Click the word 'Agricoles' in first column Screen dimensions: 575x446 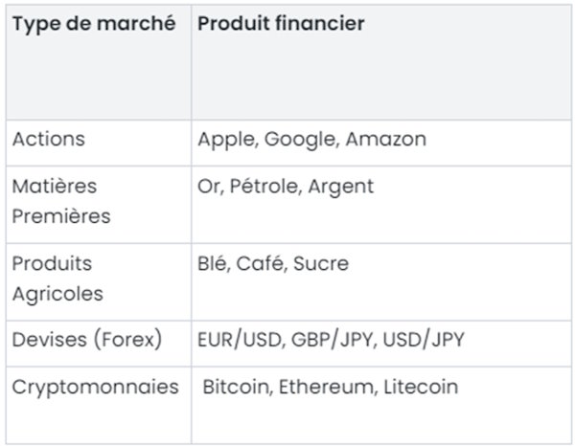[x=57, y=294]
